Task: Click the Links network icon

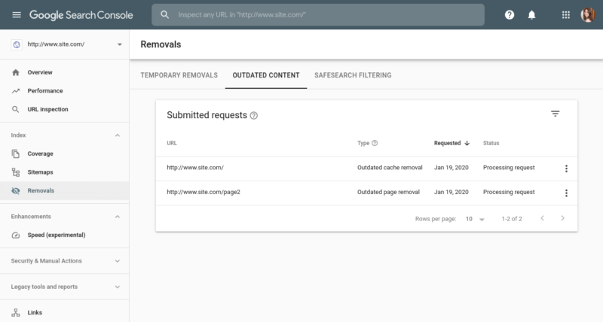Action: coord(16,313)
